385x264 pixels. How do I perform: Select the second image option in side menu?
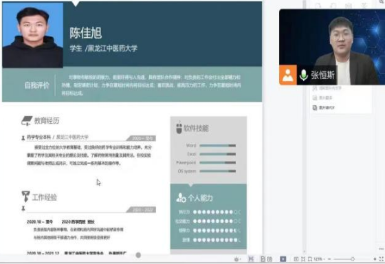[x=322, y=98]
